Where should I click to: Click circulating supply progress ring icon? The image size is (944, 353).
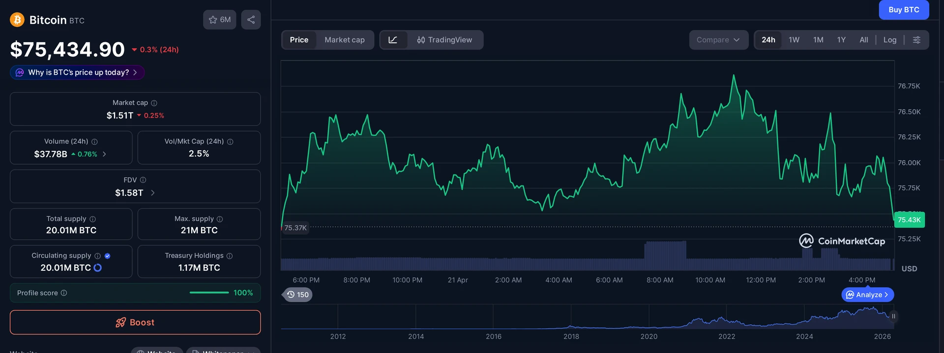(97, 267)
